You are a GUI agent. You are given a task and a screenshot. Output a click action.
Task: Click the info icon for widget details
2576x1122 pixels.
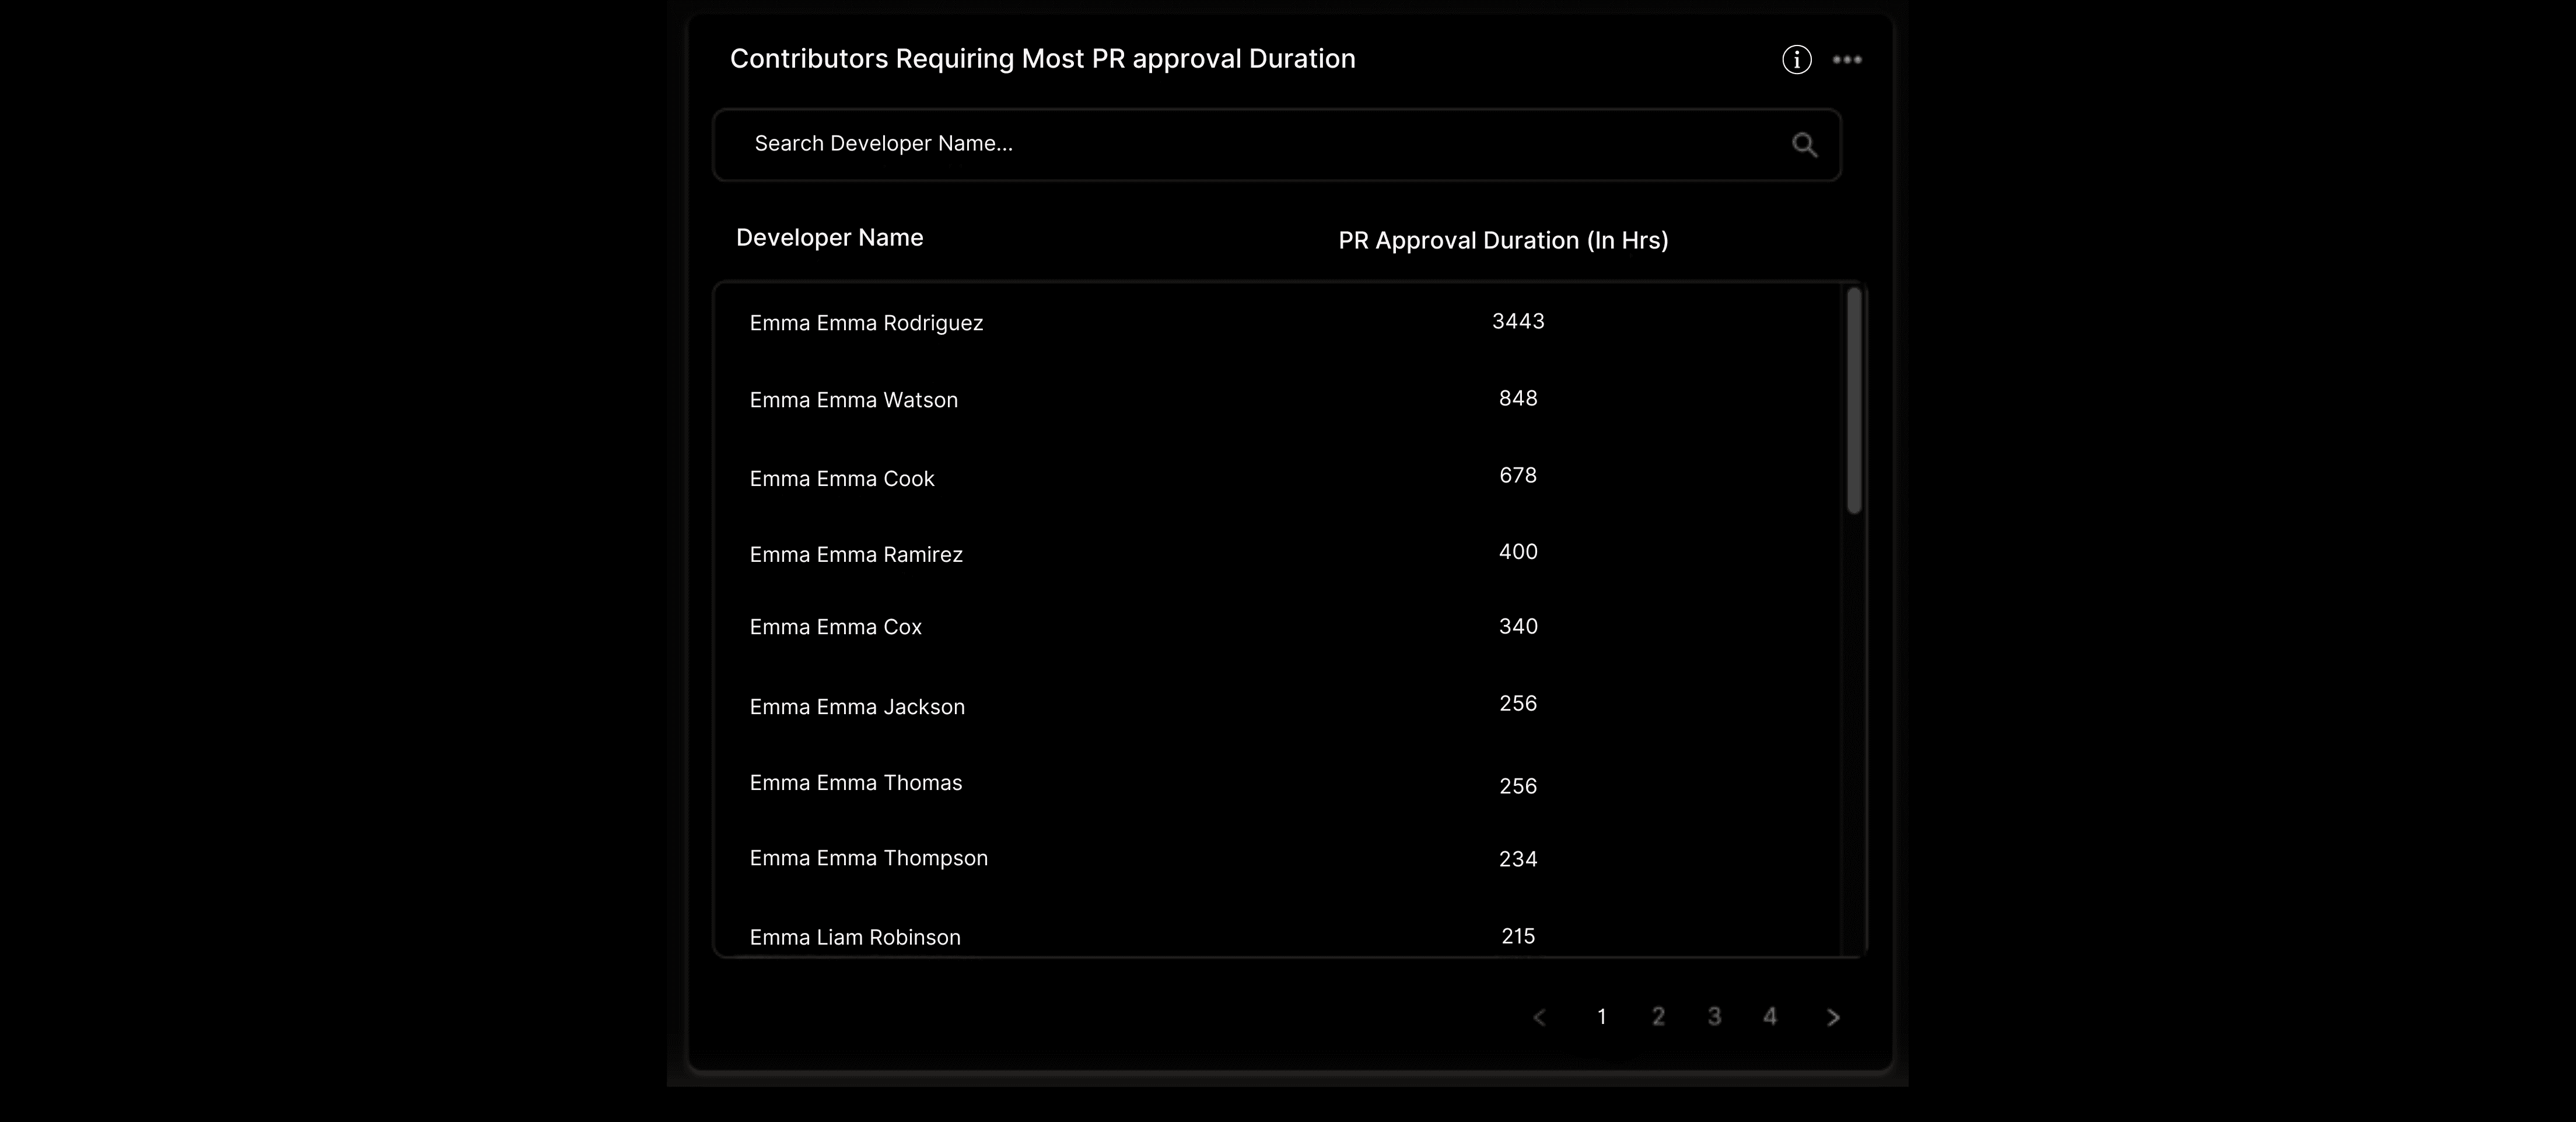point(1795,59)
